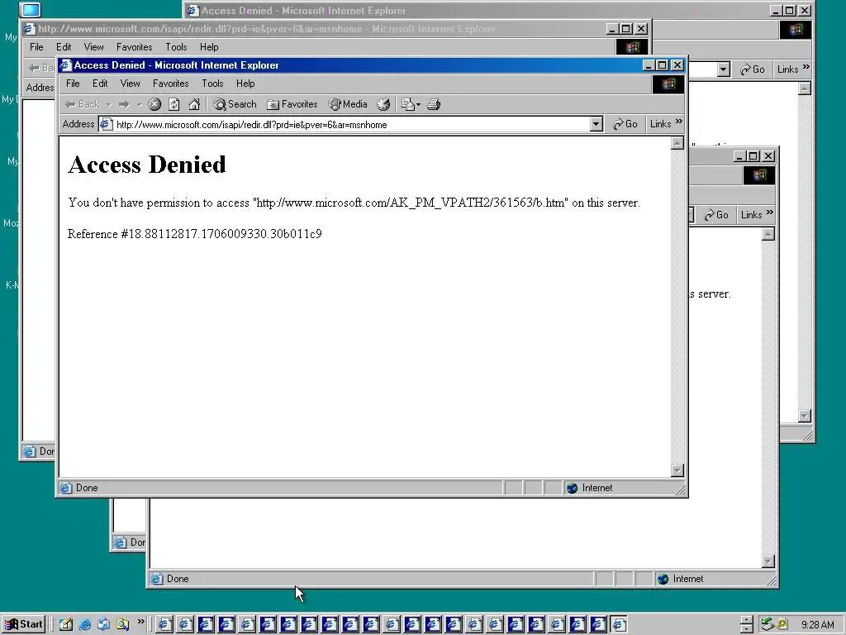Open the File menu in the front window
This screenshot has height=635, width=846.
[73, 84]
